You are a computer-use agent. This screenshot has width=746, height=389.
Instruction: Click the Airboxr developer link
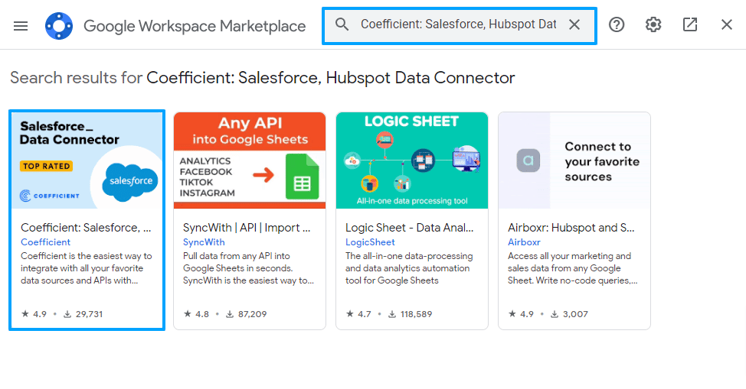click(524, 242)
